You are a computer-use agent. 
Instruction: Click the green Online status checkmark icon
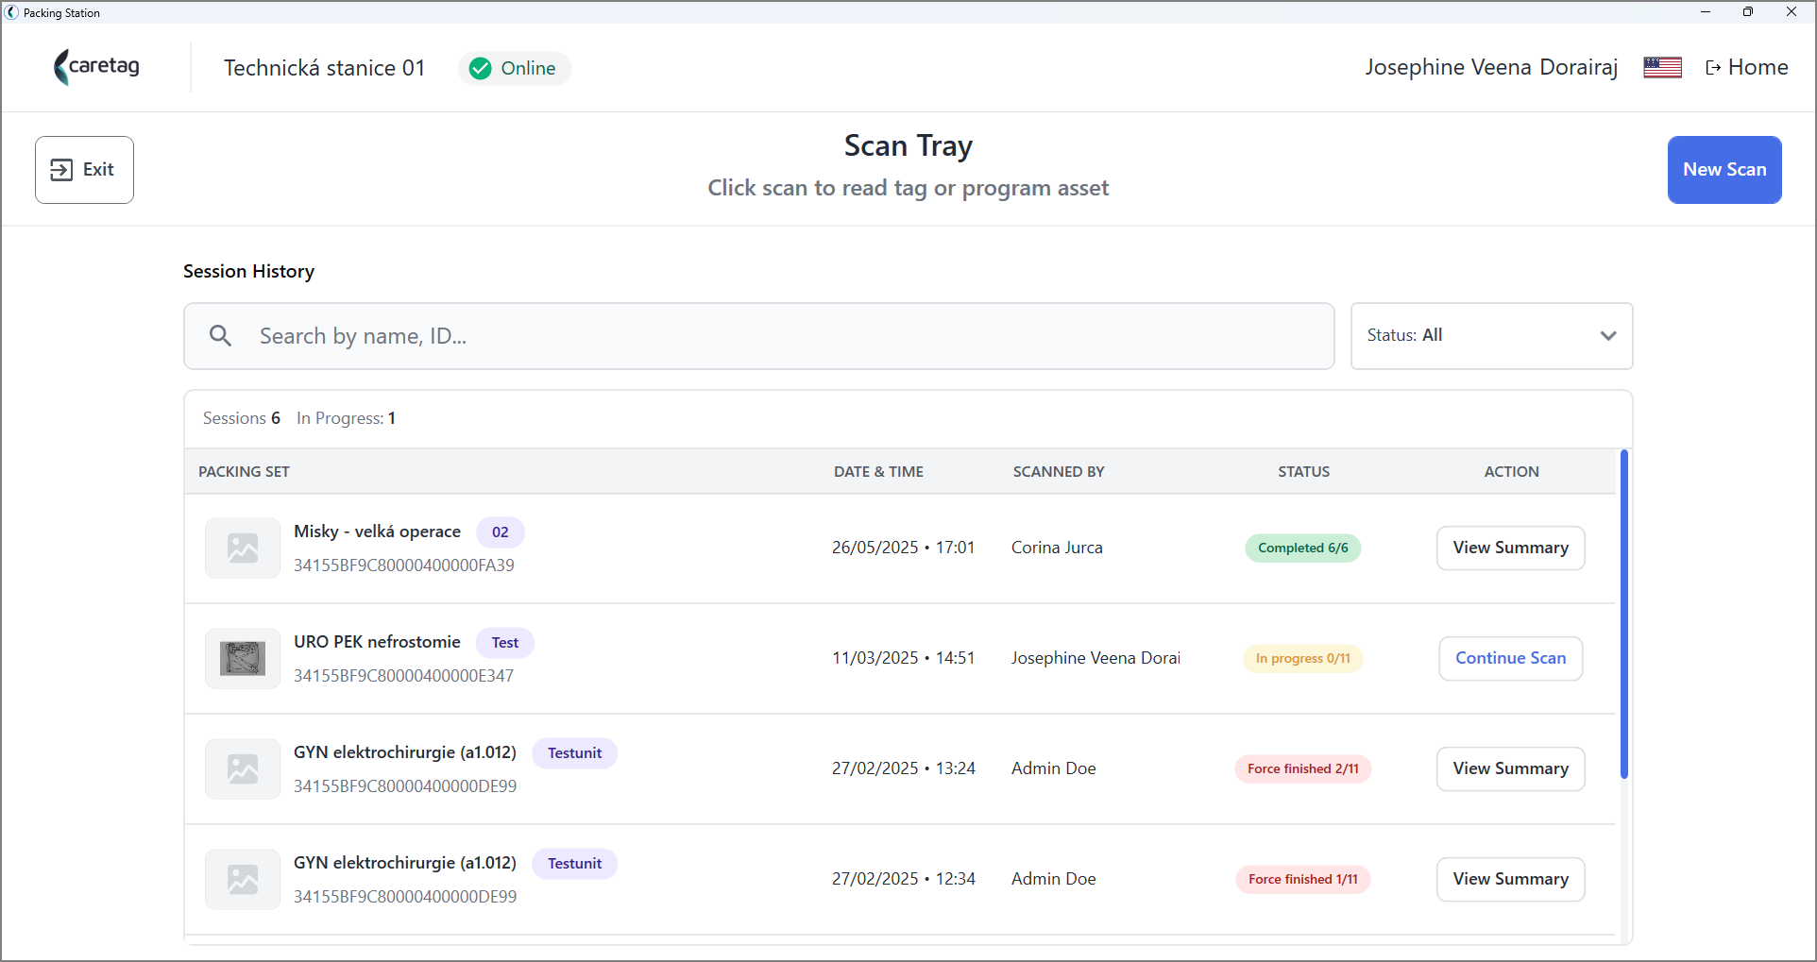click(481, 69)
